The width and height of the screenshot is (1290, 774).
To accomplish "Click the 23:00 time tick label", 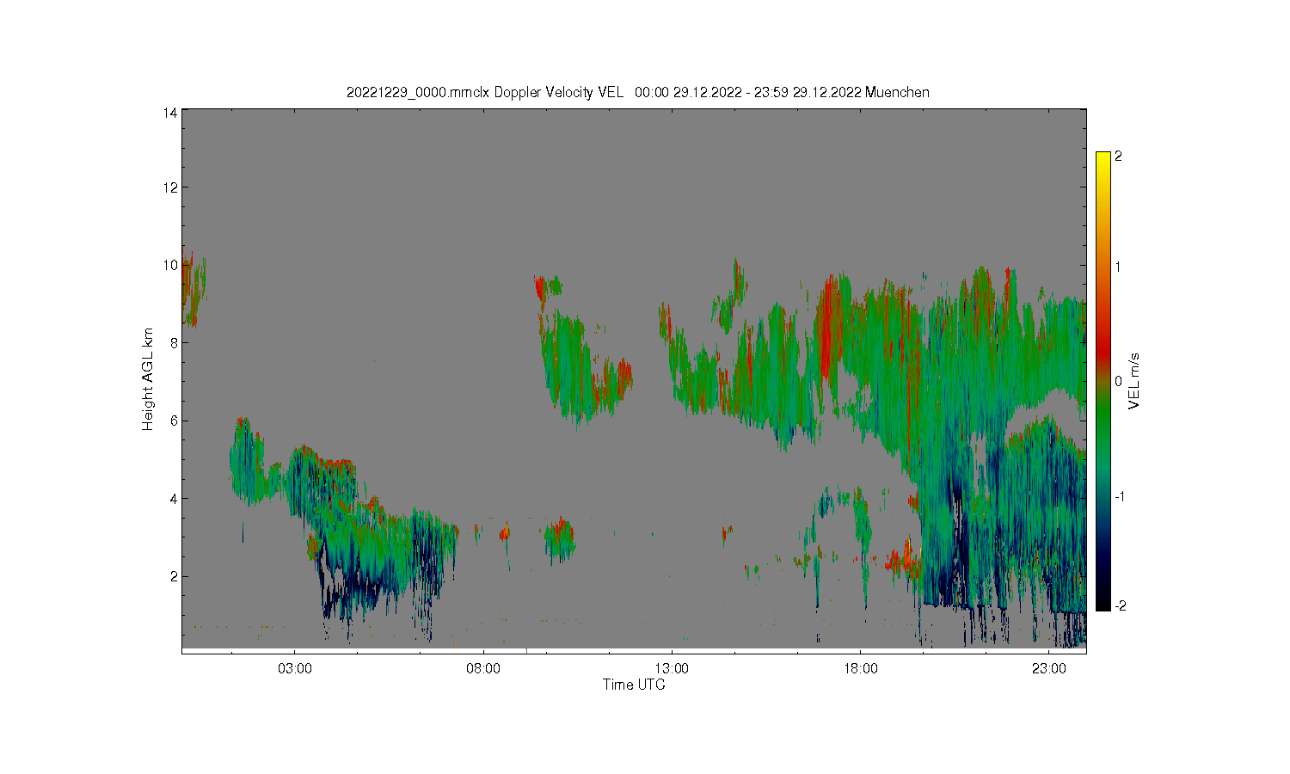I will pos(1048,668).
